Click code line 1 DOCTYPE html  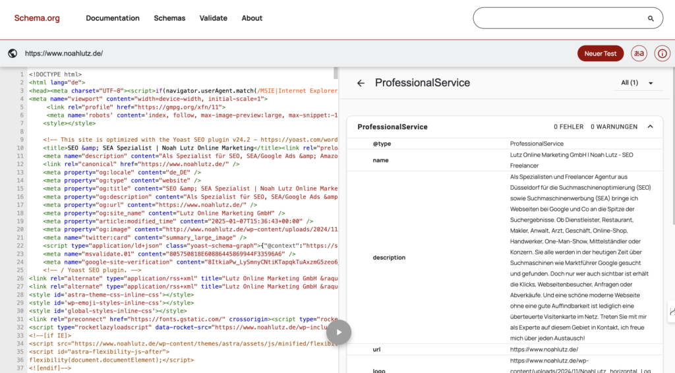click(x=55, y=74)
